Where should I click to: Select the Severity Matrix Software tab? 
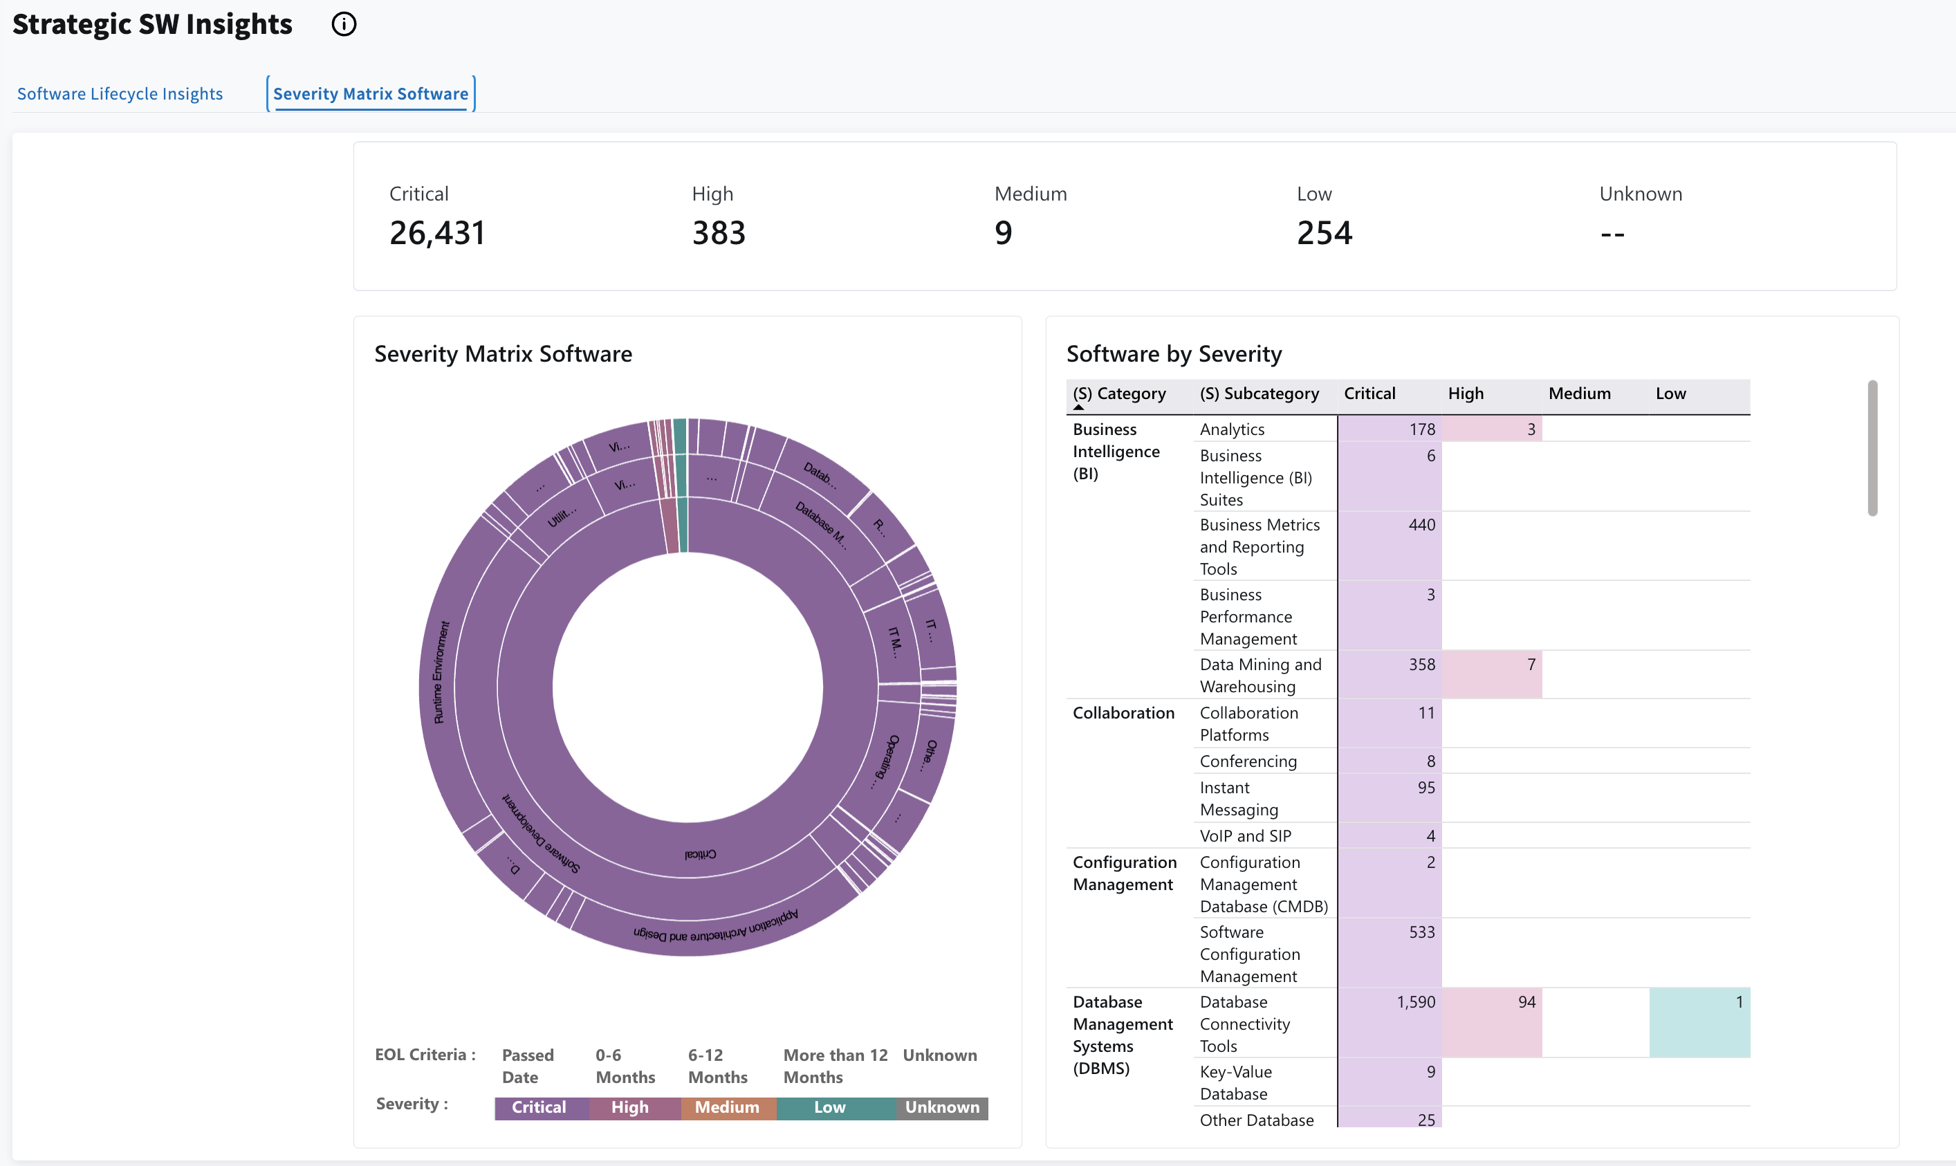pos(370,93)
